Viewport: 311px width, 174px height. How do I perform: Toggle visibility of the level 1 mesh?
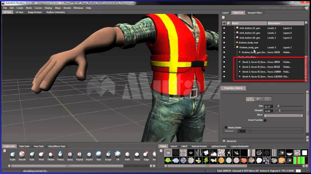click(224, 62)
